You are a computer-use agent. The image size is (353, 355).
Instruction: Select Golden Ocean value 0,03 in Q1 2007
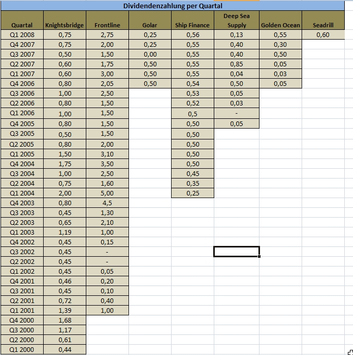[x=281, y=74]
